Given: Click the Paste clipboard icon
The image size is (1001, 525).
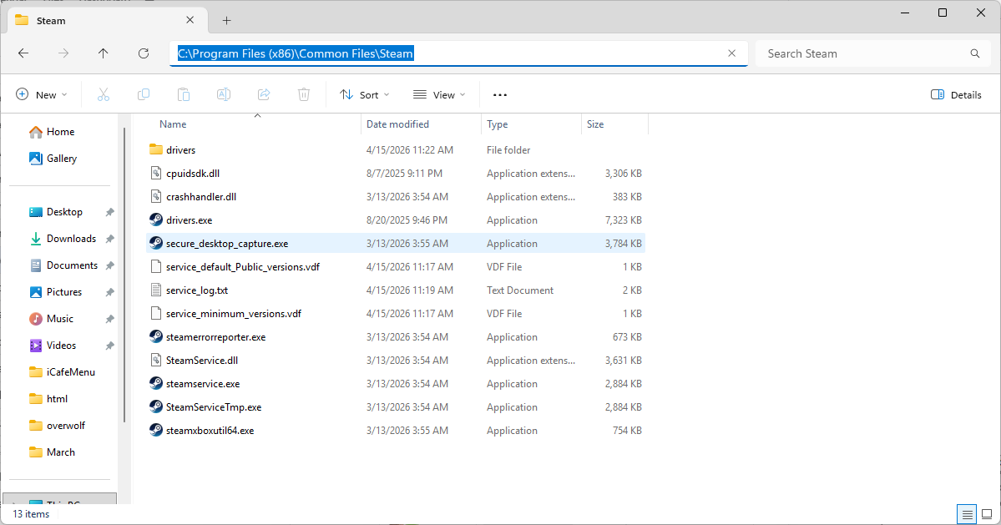Looking at the screenshot, I should coord(183,94).
